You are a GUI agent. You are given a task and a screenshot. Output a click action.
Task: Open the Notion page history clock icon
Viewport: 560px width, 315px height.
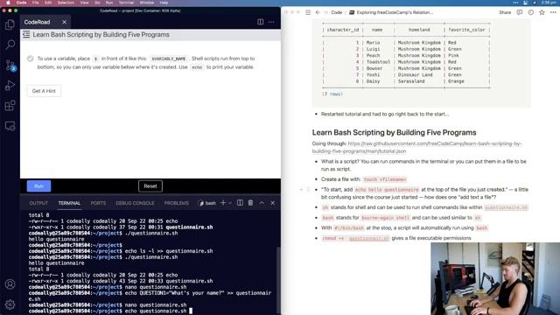tap(531, 12)
